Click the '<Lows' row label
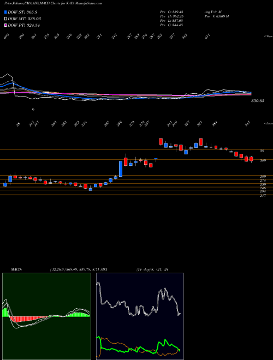The height and width of the screenshot is (360, 273). (x=268, y=123)
